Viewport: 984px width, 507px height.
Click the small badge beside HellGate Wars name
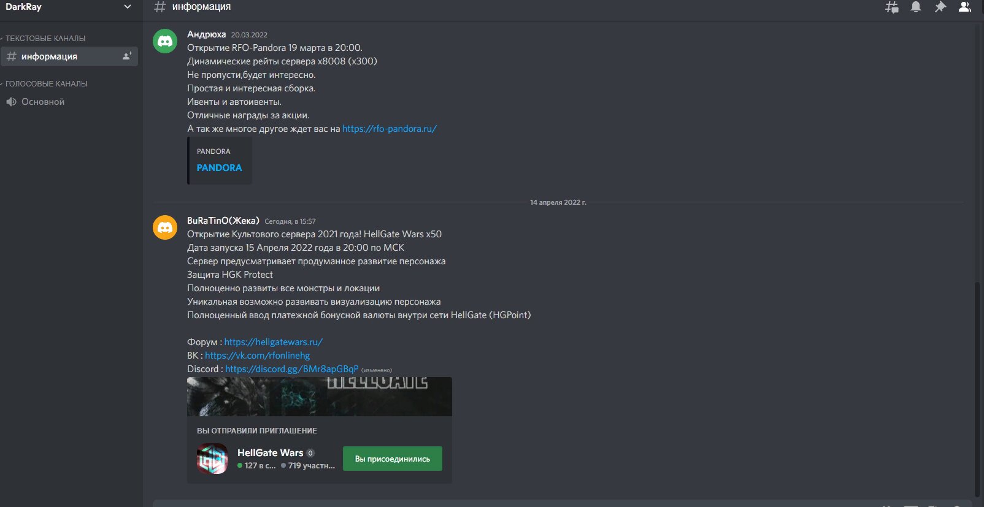pyautogui.click(x=310, y=453)
